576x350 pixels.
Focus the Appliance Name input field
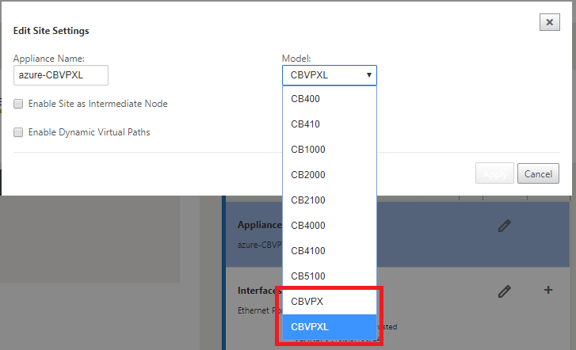coord(61,75)
